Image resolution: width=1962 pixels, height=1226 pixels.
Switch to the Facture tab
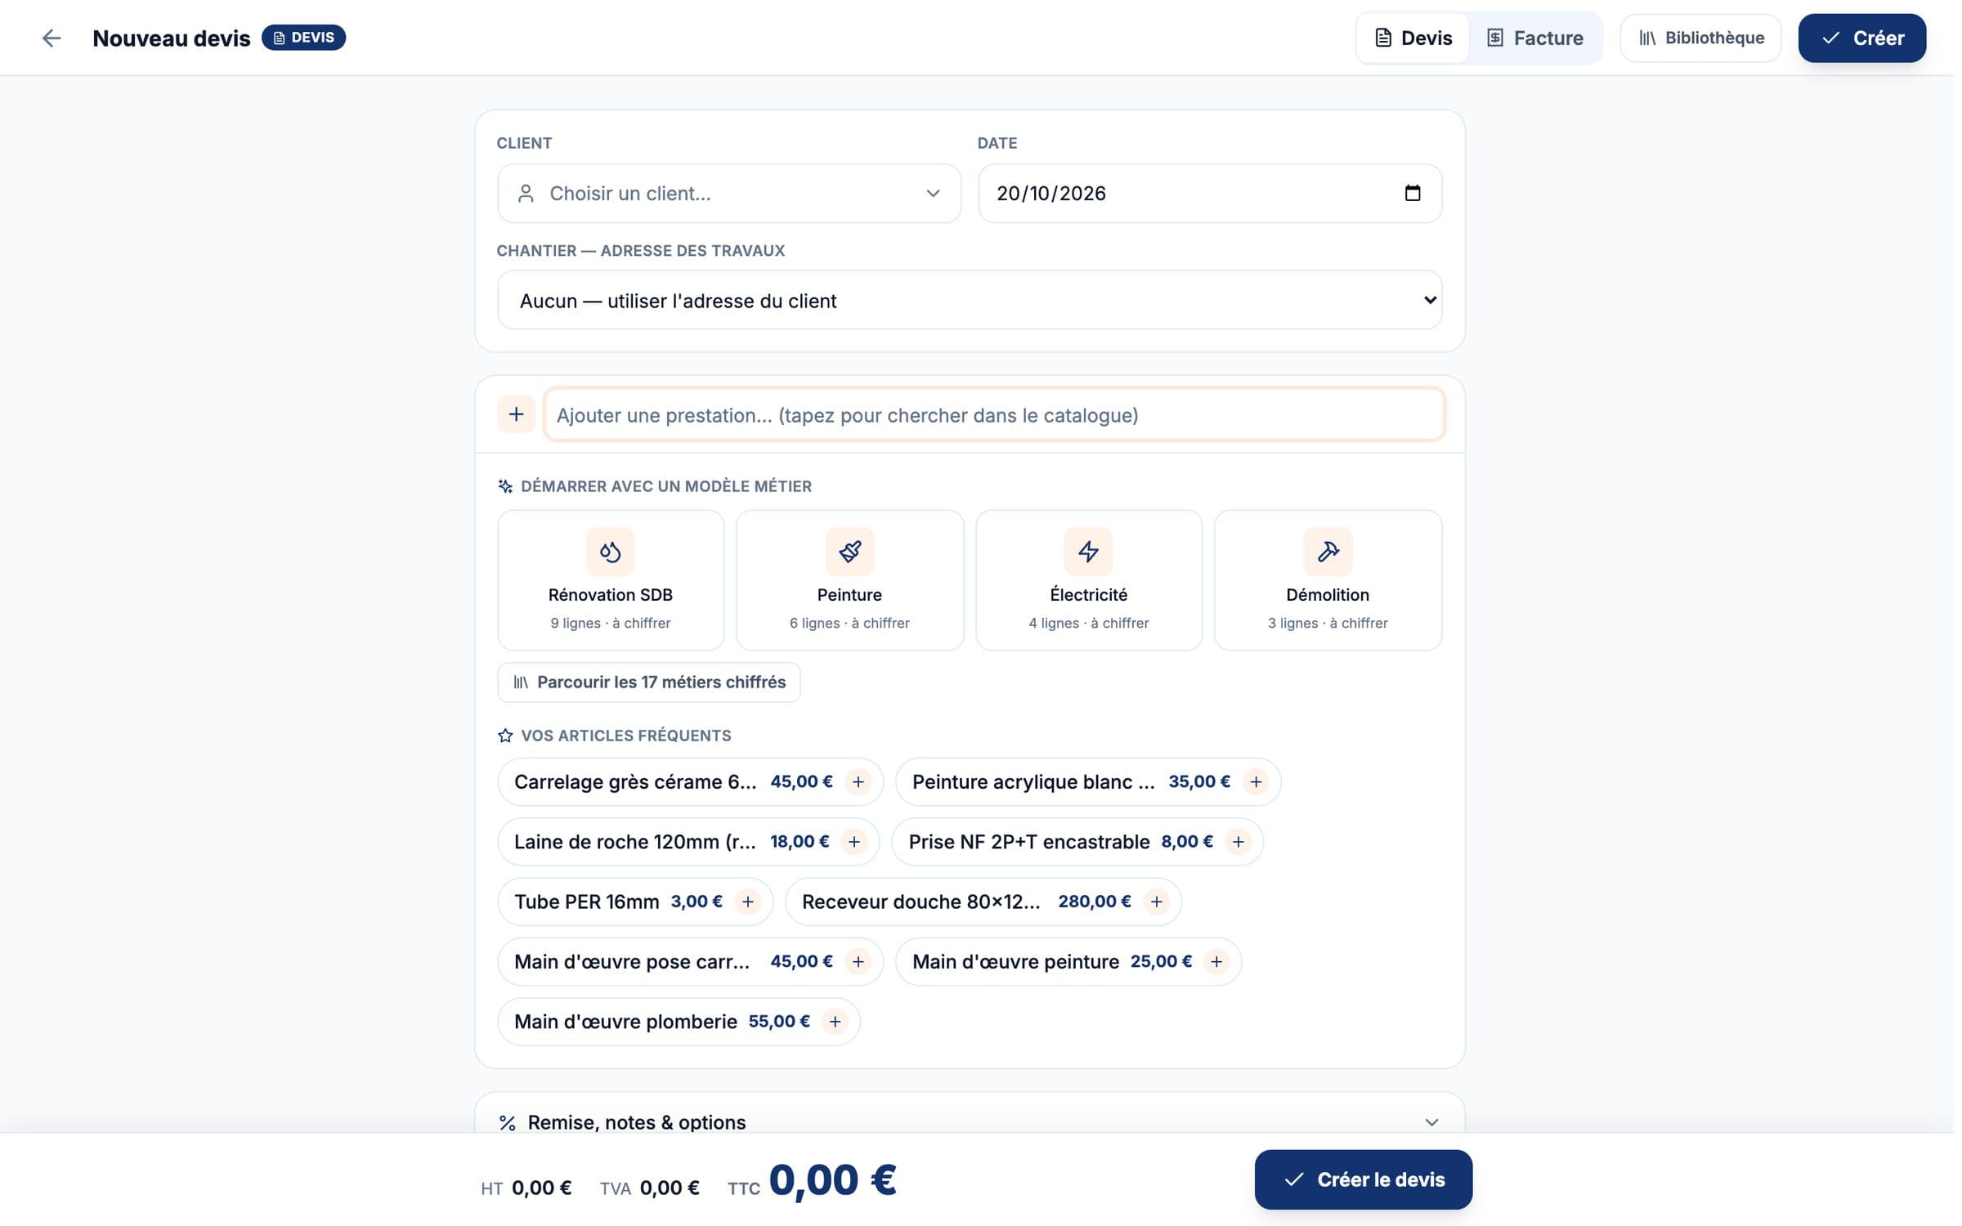(x=1534, y=38)
